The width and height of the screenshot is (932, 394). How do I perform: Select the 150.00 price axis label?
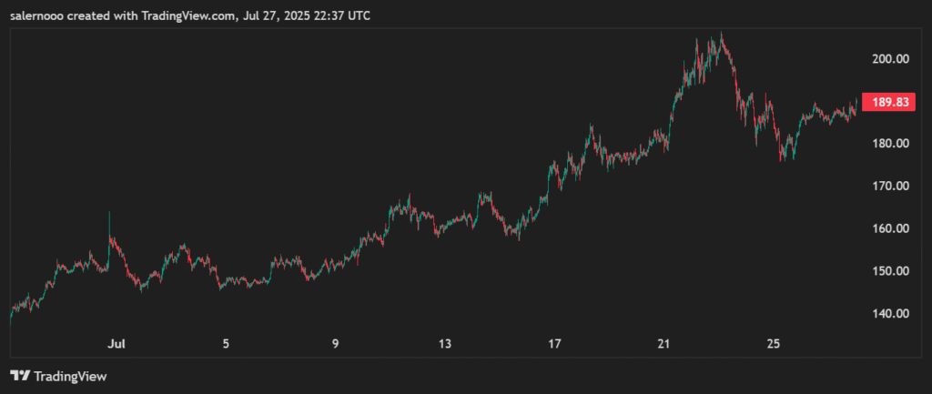(x=890, y=271)
